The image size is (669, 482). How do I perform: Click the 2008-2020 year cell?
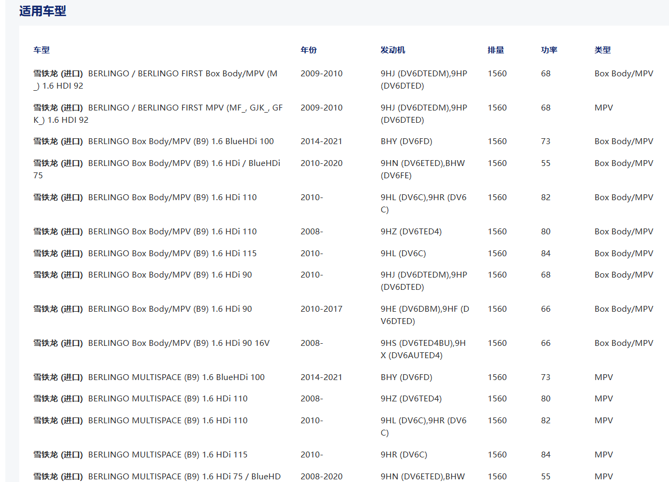(321, 477)
